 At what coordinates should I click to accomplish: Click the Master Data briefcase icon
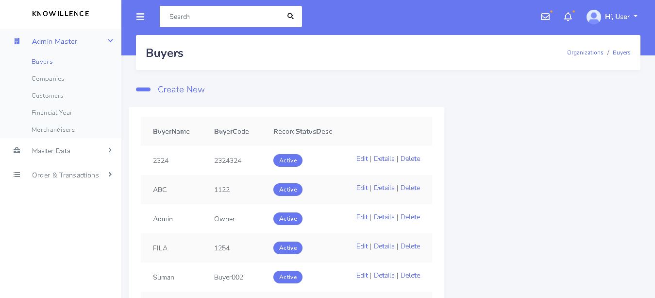coord(17,151)
